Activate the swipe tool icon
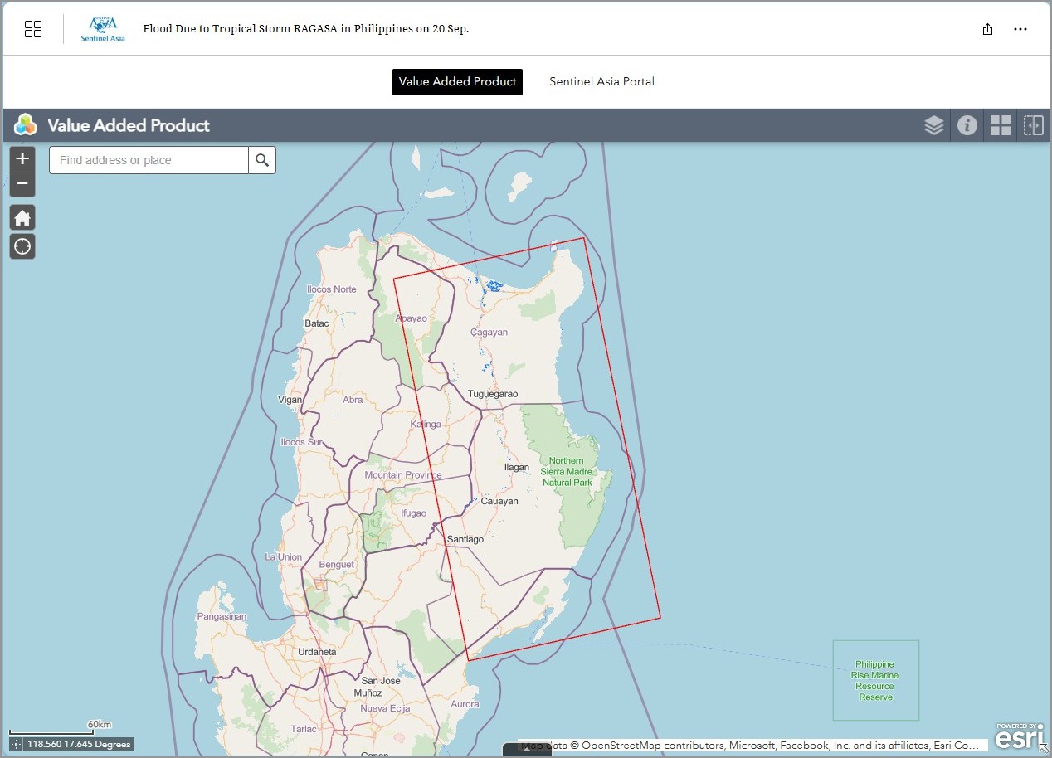This screenshot has height=758, width=1052. (1033, 125)
